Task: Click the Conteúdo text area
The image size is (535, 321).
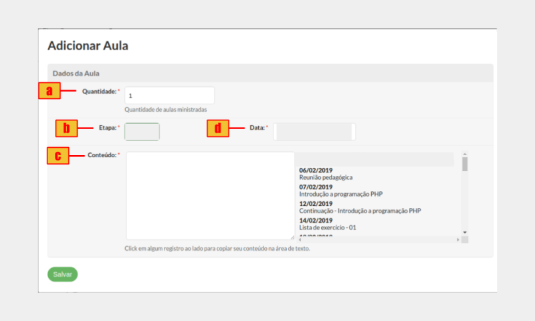Action: (x=210, y=196)
